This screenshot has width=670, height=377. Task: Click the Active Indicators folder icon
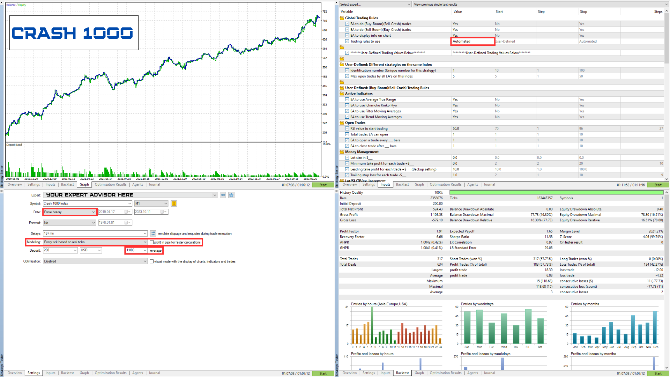pyautogui.click(x=342, y=94)
